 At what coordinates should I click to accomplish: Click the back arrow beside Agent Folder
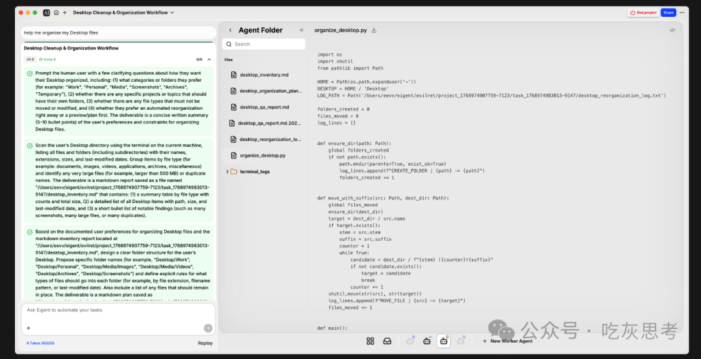(230, 31)
